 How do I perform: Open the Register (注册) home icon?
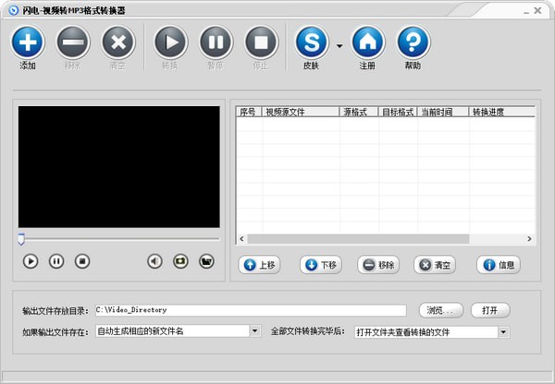point(368,42)
